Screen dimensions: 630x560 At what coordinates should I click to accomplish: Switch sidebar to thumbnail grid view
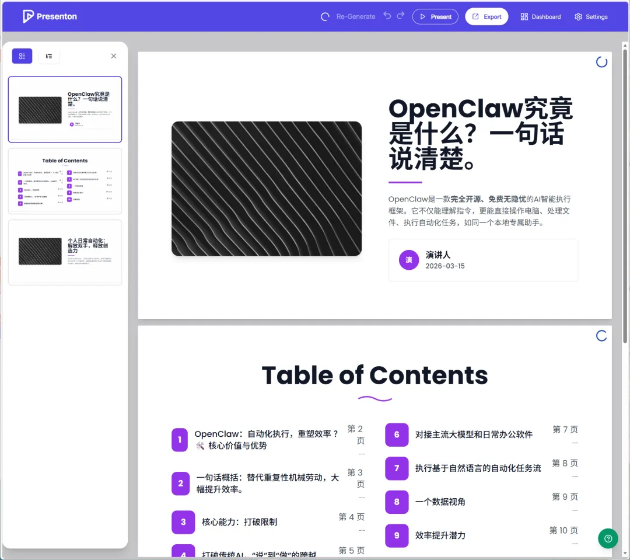[22, 56]
